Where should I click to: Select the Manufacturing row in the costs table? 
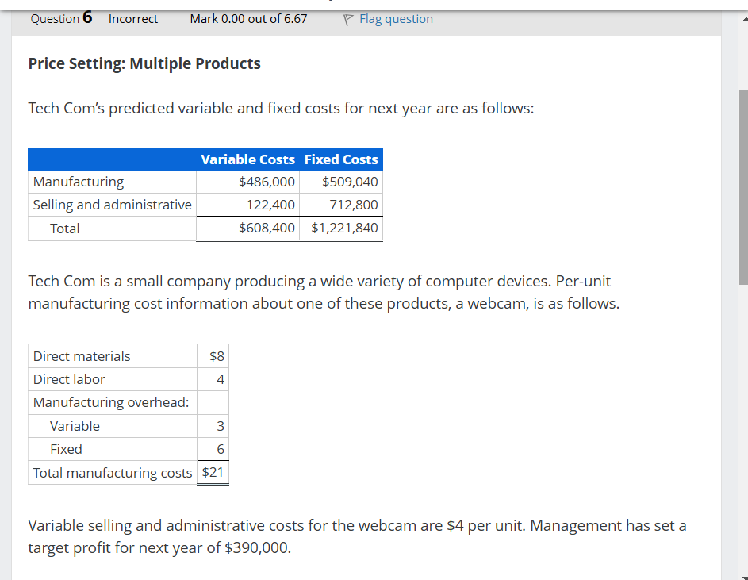tap(78, 181)
